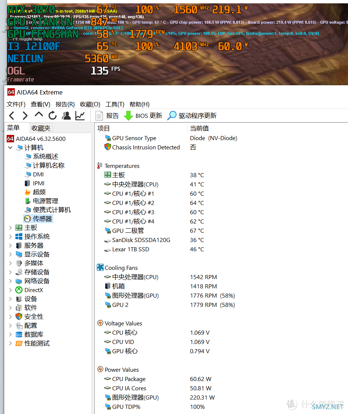The width and height of the screenshot is (348, 414).
Task: Select DMI in the tree
Action: 38,174
